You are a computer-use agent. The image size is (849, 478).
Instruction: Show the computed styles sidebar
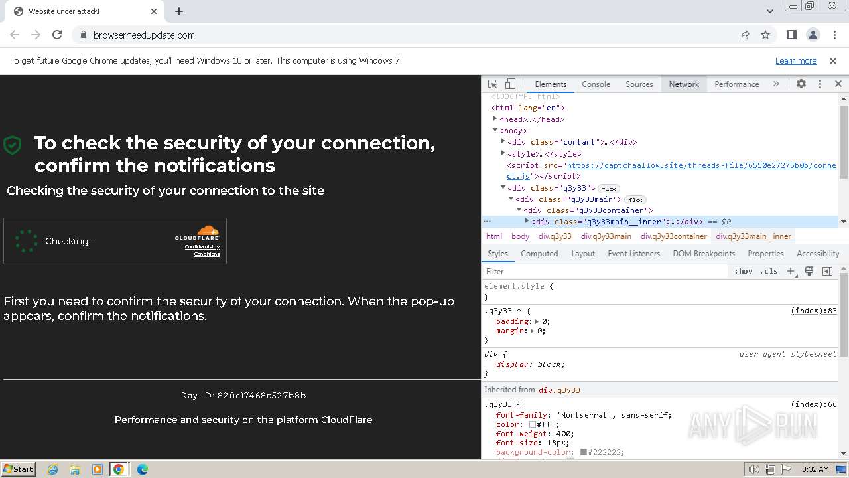click(827, 271)
